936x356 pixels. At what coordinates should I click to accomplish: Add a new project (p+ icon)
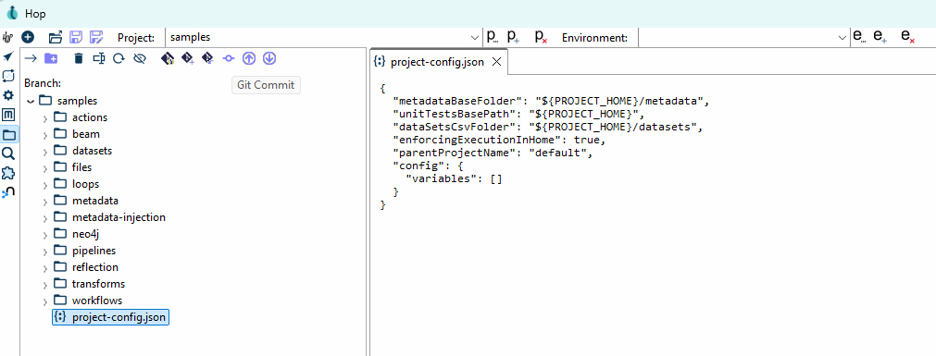point(513,37)
